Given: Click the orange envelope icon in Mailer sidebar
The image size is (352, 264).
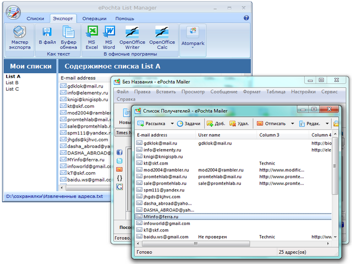Looking at the screenshot, I should [120, 169].
